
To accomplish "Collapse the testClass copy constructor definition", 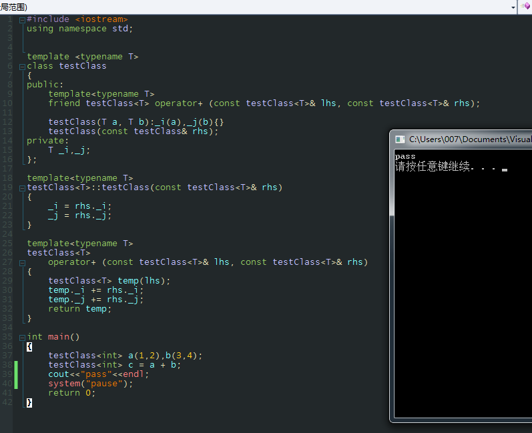I will [x=22, y=188].
